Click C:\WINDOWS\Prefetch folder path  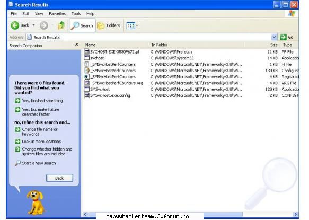[171, 52]
